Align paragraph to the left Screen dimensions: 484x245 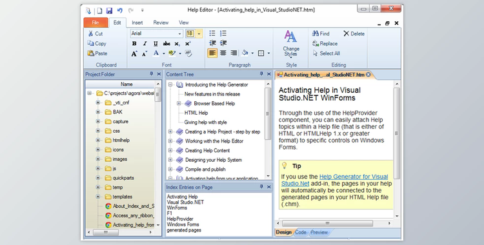pos(212,53)
